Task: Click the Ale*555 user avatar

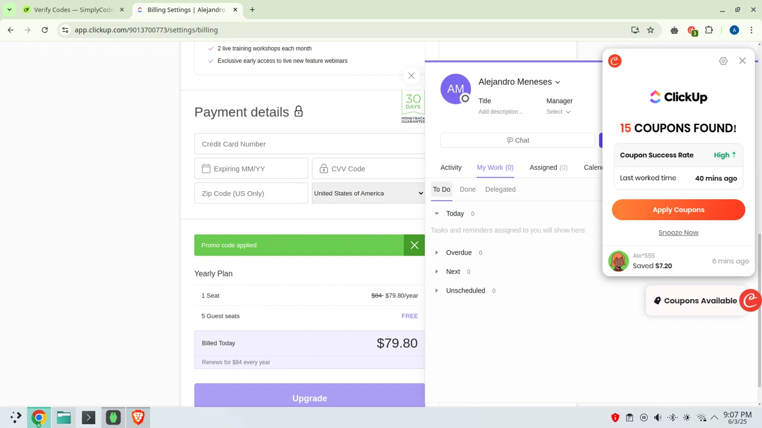Action: point(618,261)
